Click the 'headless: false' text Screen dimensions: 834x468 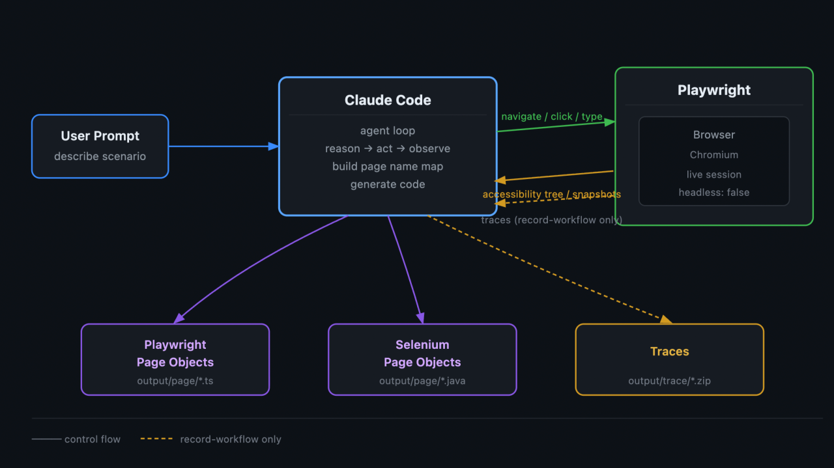pos(714,193)
